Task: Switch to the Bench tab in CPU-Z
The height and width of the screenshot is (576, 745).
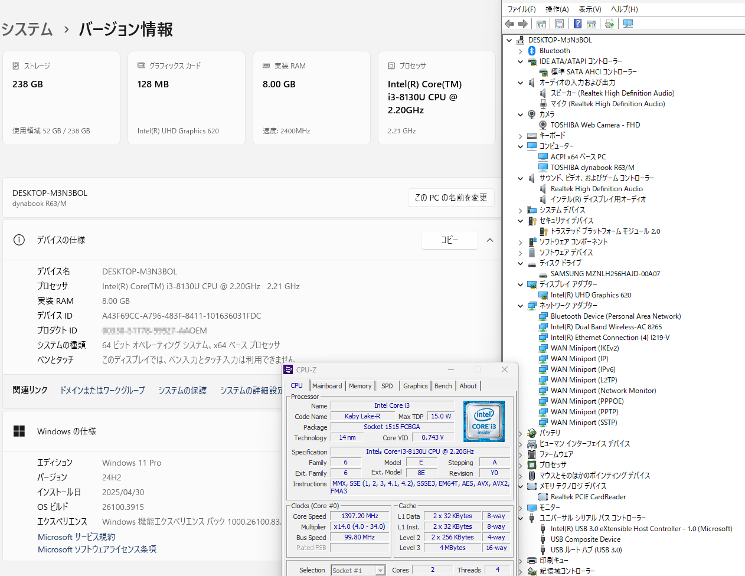Action: [x=443, y=386]
